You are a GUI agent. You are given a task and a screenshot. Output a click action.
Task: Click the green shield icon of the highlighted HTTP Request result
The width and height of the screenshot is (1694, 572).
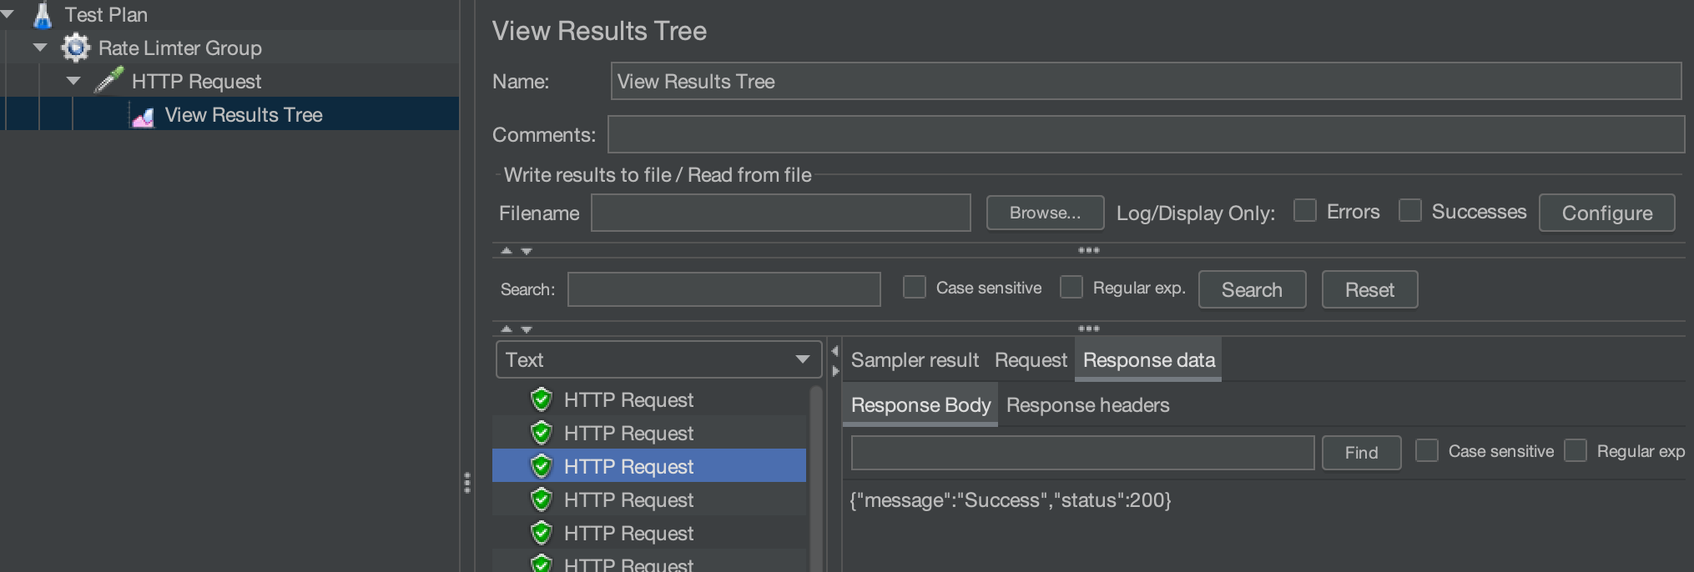click(x=542, y=466)
